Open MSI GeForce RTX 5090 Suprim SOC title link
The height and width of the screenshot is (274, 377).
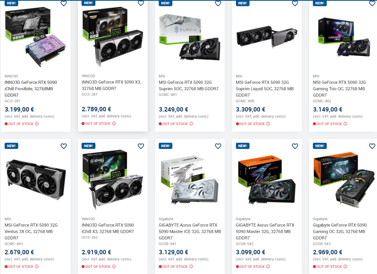click(x=188, y=85)
